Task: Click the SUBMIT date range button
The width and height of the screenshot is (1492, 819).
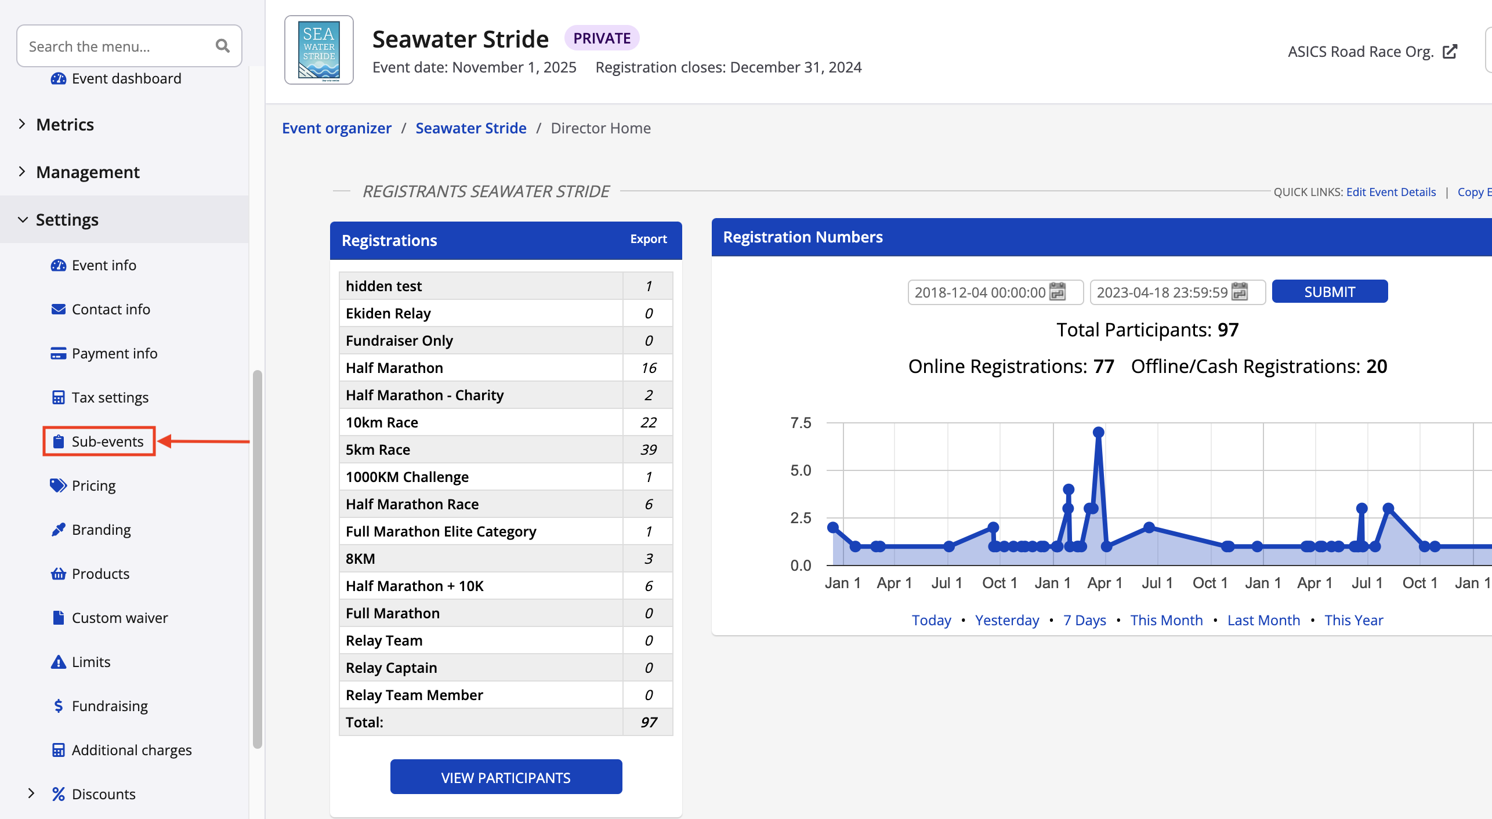Action: 1329,292
